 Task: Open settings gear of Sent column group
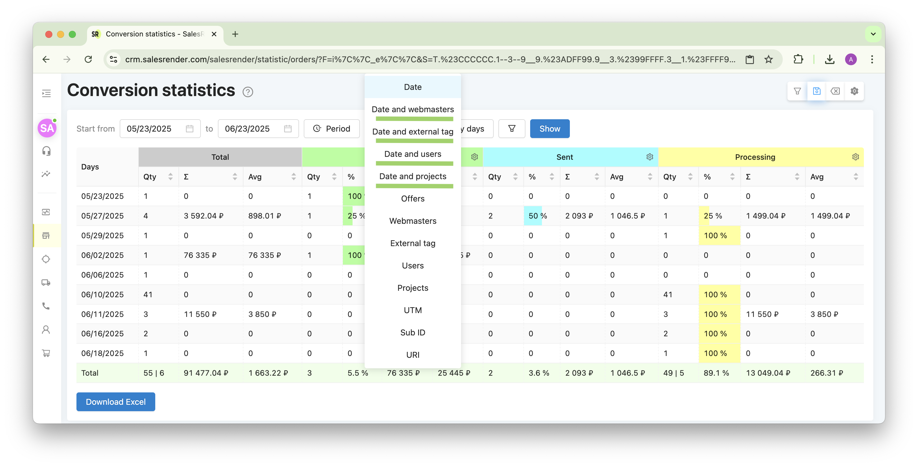(x=650, y=157)
